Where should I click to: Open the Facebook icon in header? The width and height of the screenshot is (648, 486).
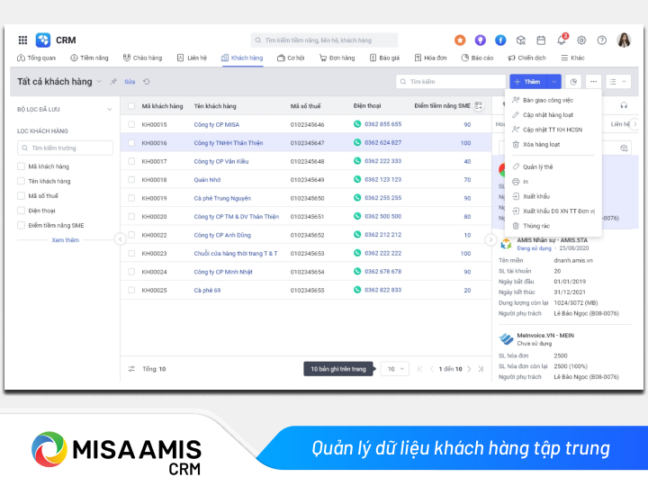(500, 40)
